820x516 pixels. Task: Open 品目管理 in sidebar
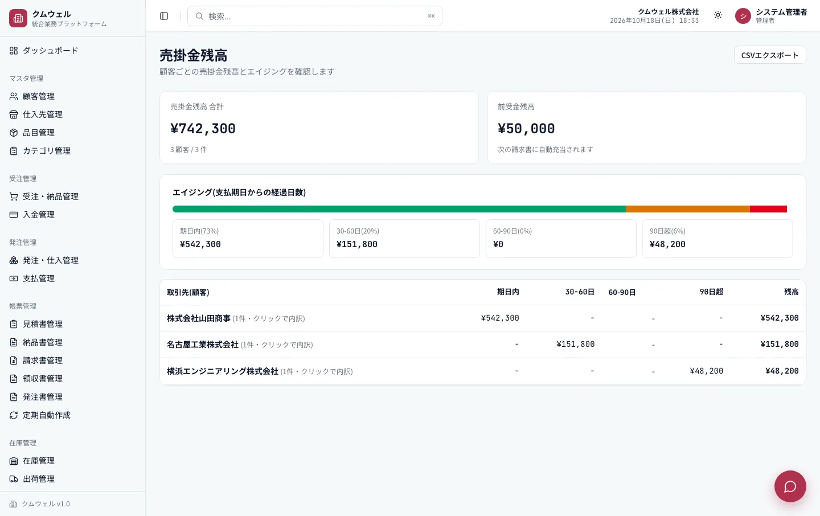click(73, 133)
